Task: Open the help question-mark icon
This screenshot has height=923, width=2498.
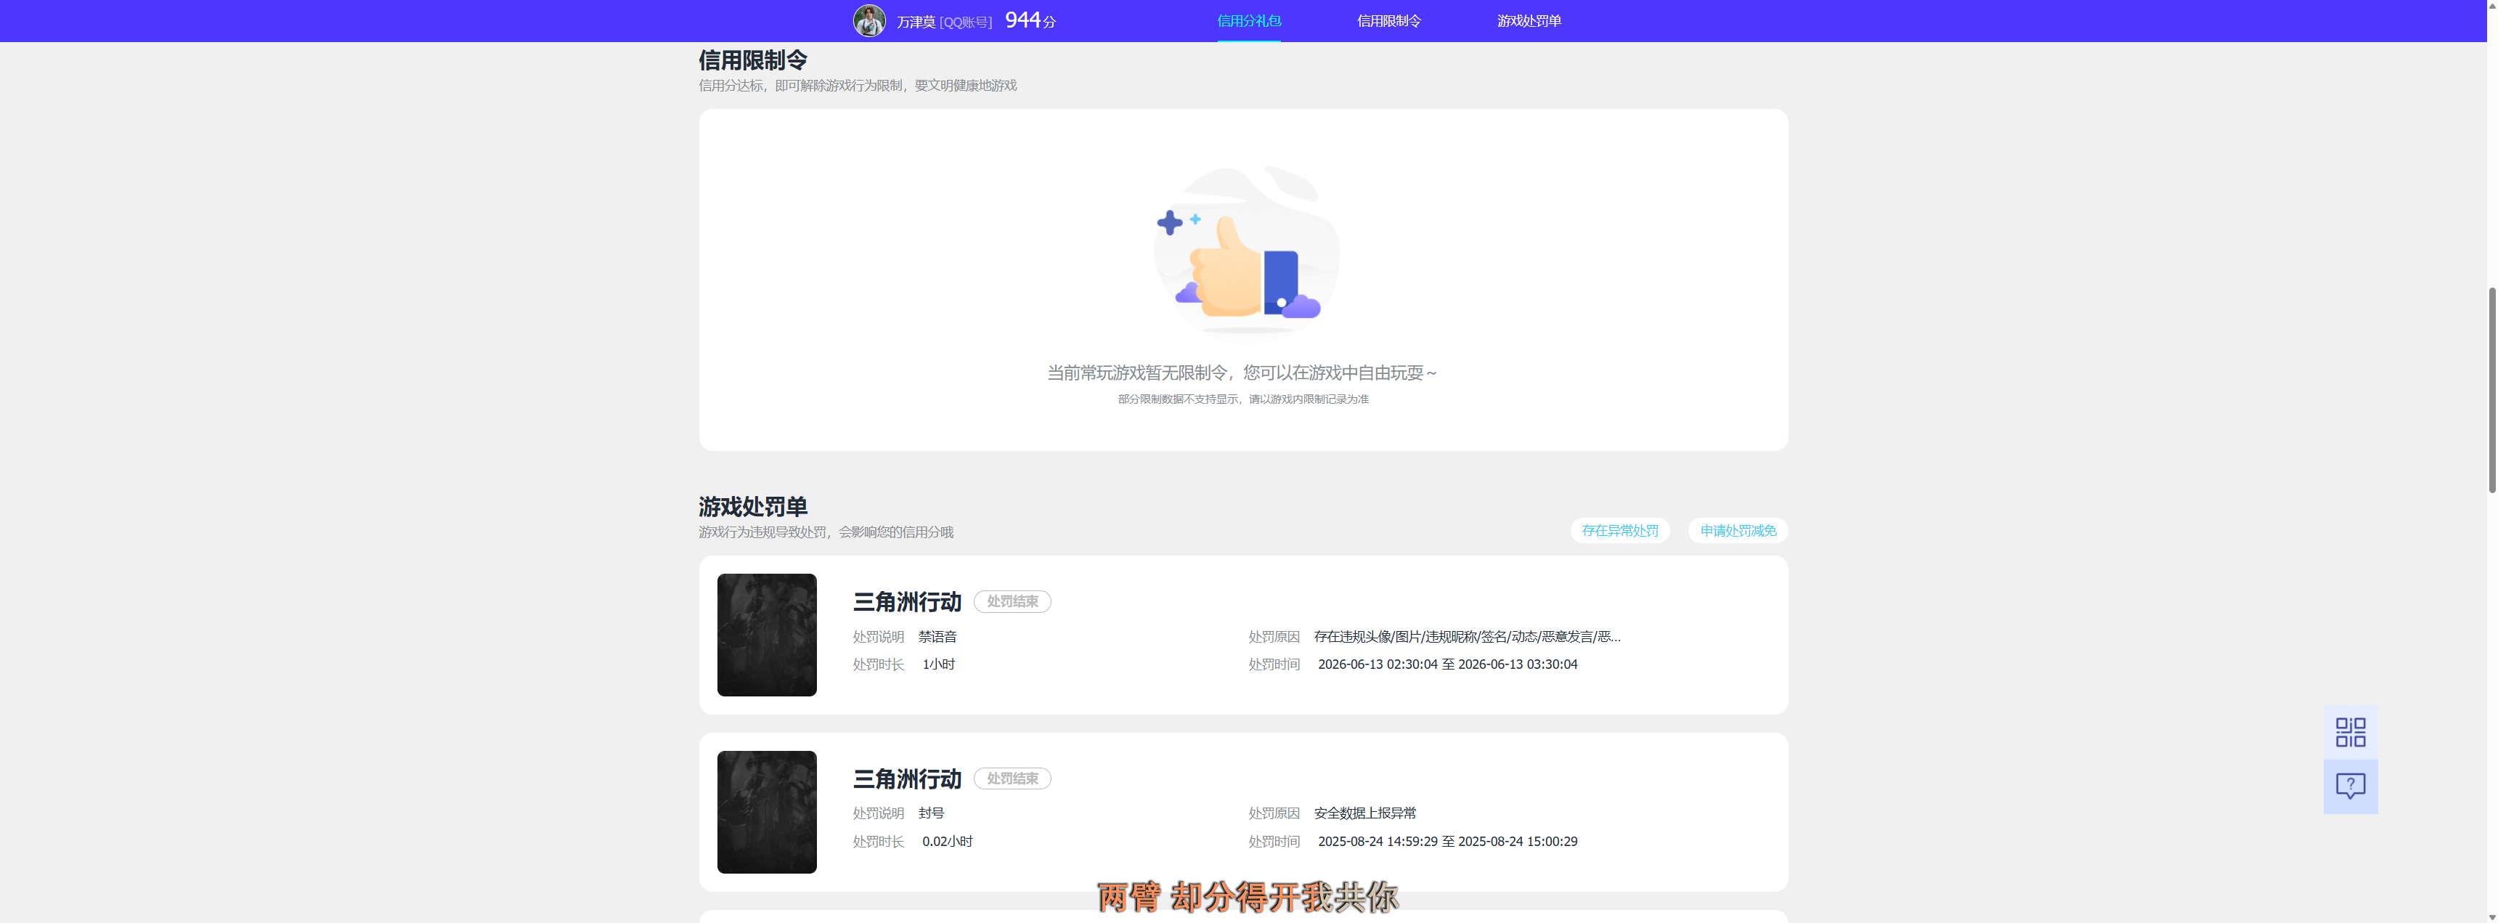Action: click(2350, 786)
